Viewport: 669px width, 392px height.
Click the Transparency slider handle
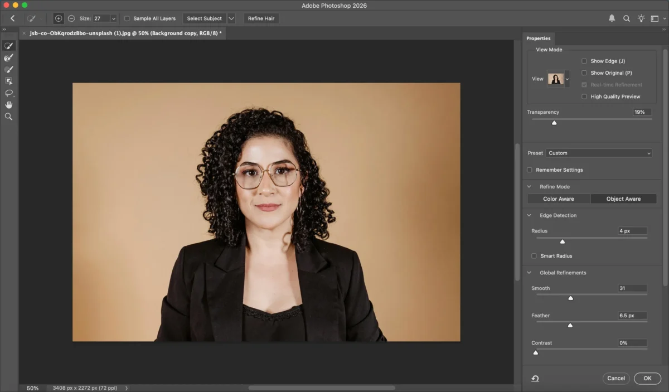(554, 123)
